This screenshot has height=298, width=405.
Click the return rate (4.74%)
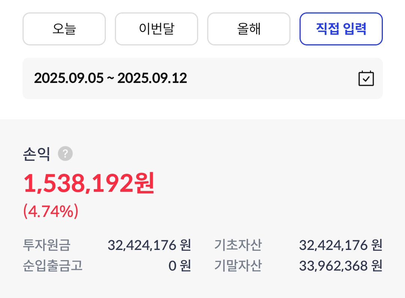51,211
